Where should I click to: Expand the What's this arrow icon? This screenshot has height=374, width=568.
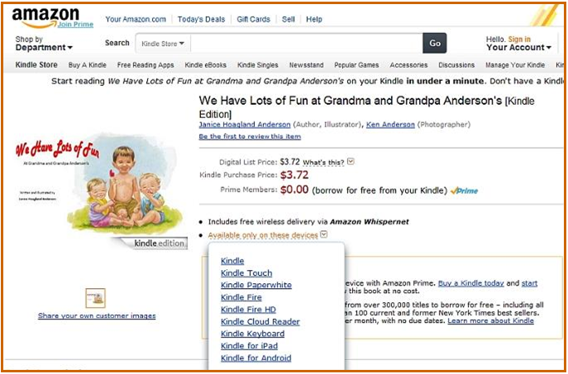[x=351, y=162]
